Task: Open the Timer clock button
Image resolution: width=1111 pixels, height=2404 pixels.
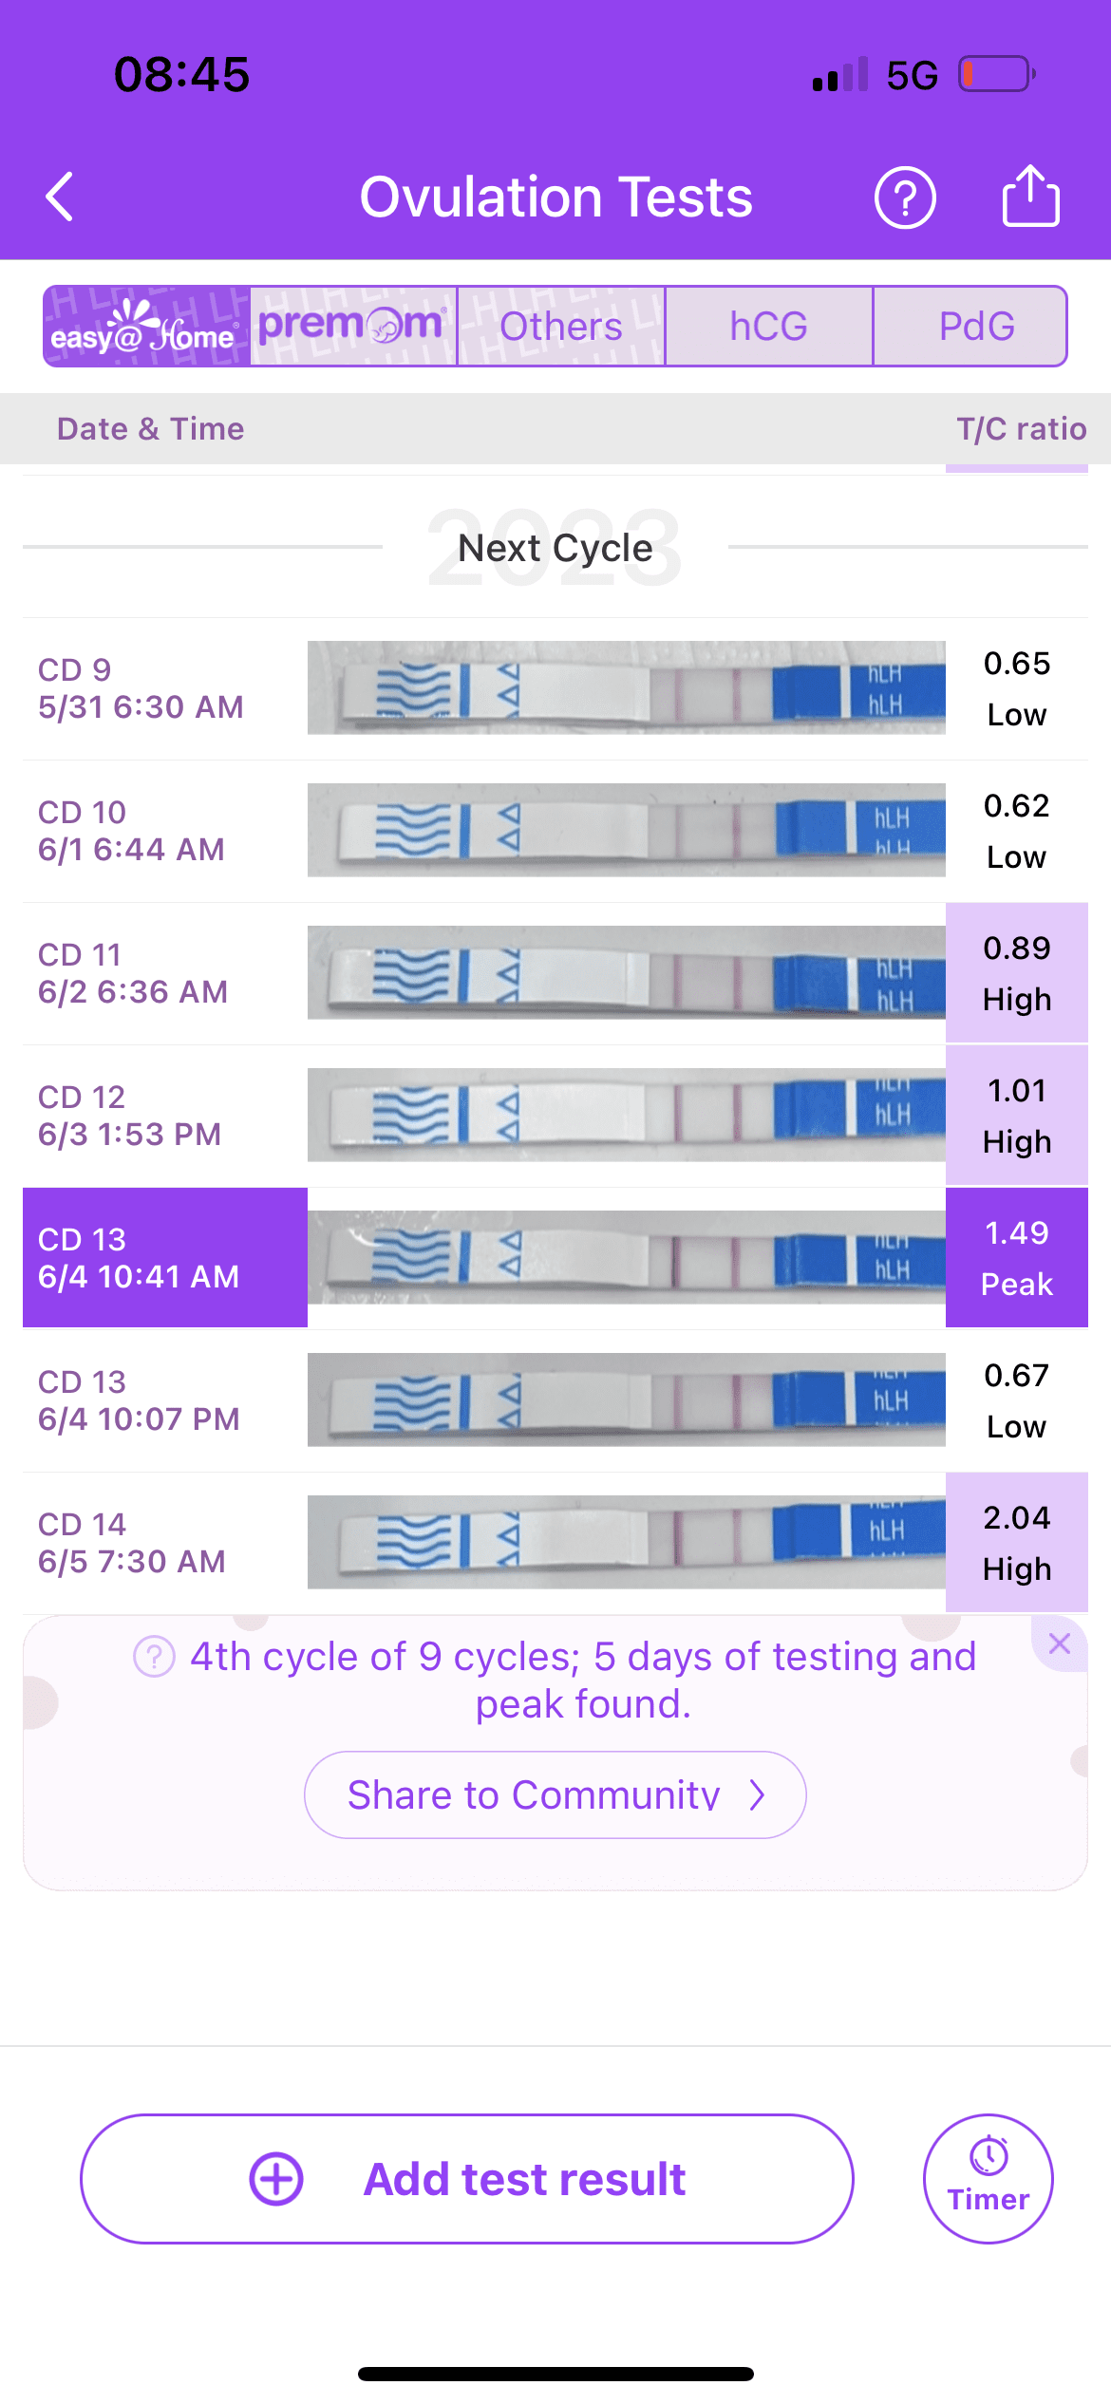Action: pos(988,2178)
